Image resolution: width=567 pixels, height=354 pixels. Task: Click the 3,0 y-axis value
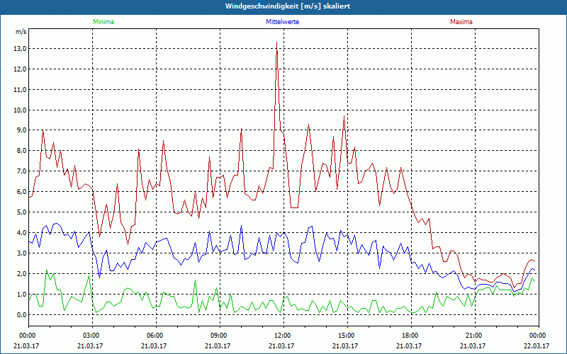click(22, 253)
